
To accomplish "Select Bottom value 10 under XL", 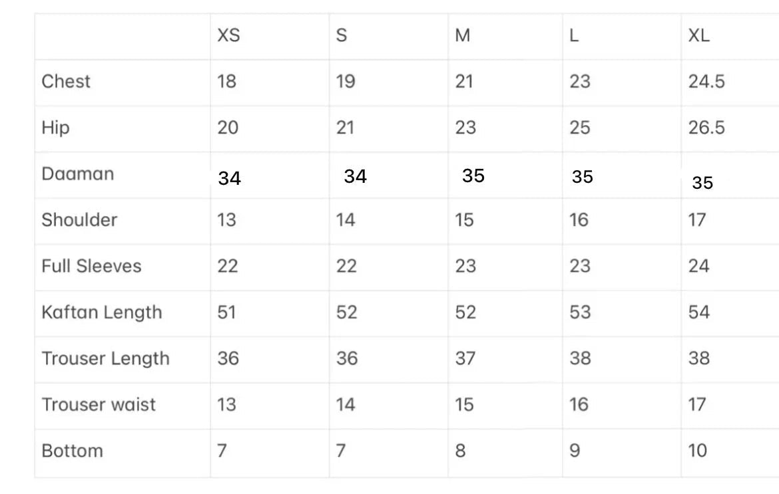I will click(697, 450).
